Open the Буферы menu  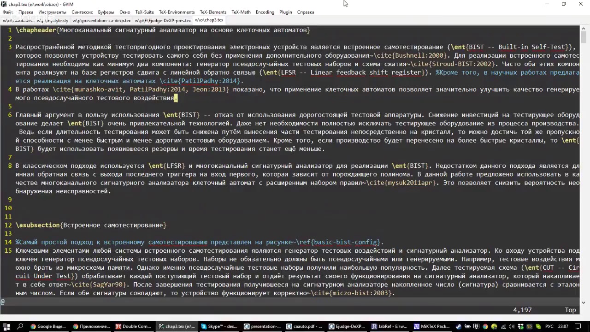click(x=106, y=12)
